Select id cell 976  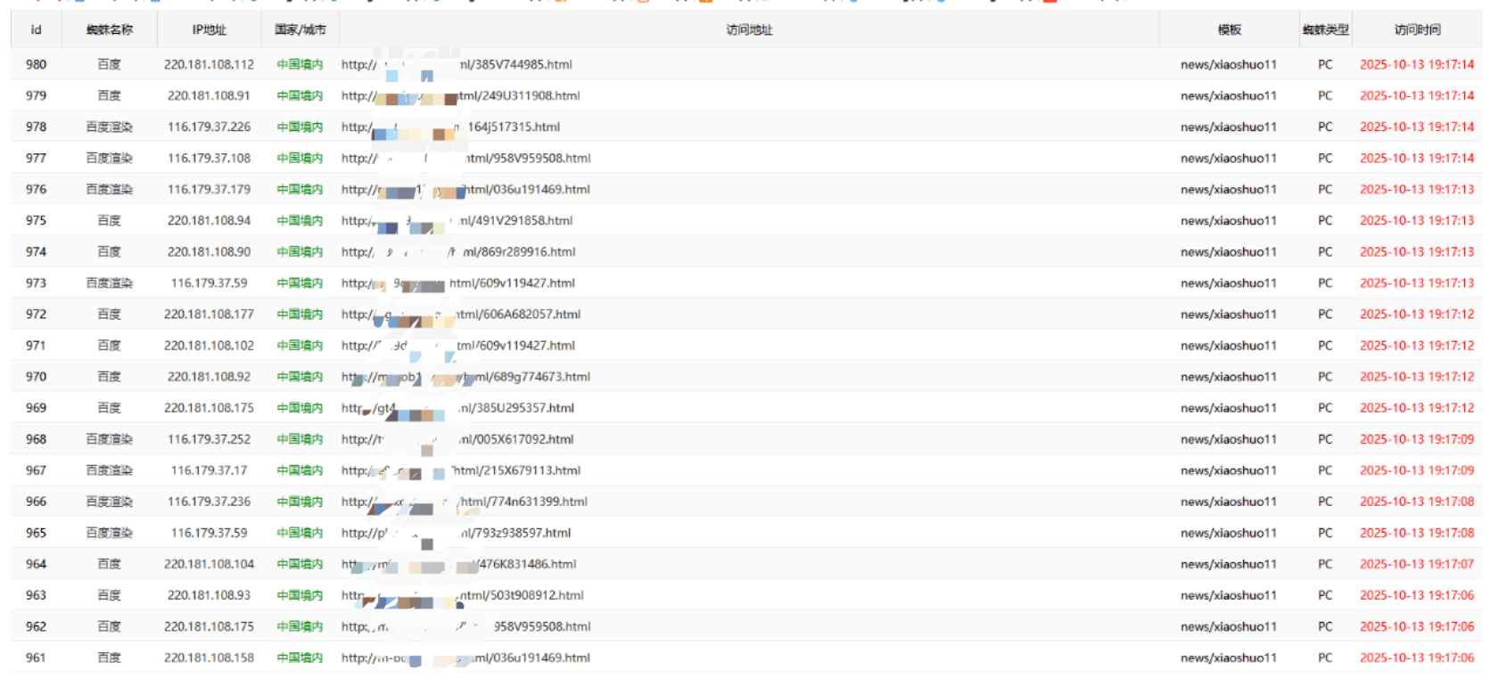[36, 190]
